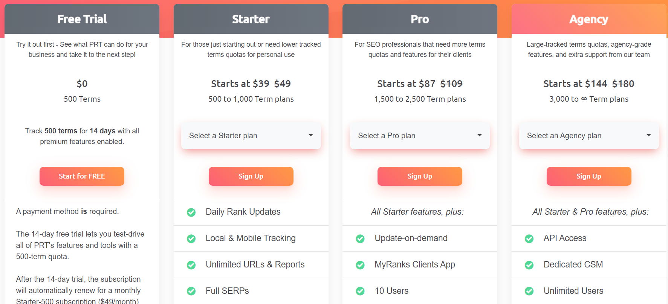
Task: Click the Starter plan's $39 price text
Action: point(261,84)
